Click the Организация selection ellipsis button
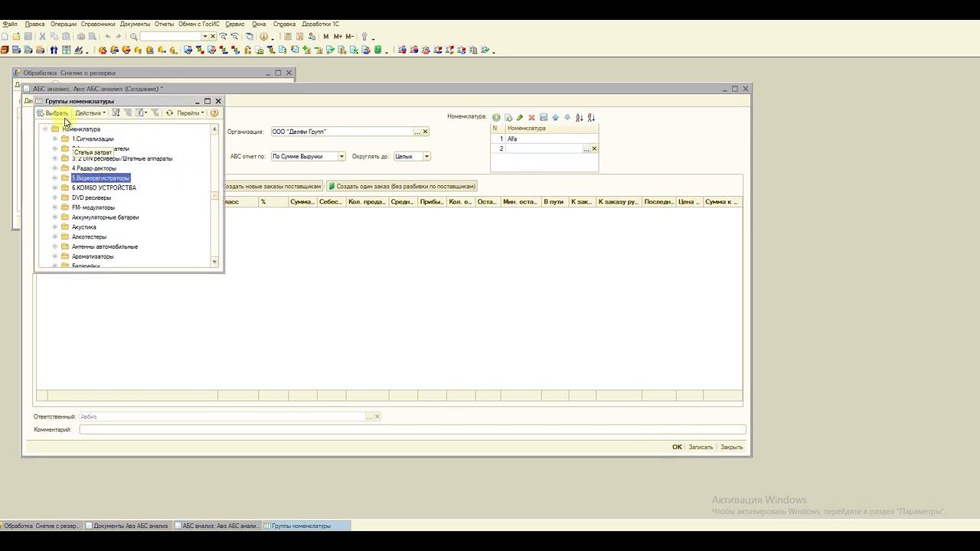Screen dimensions: 980x551 (417, 132)
